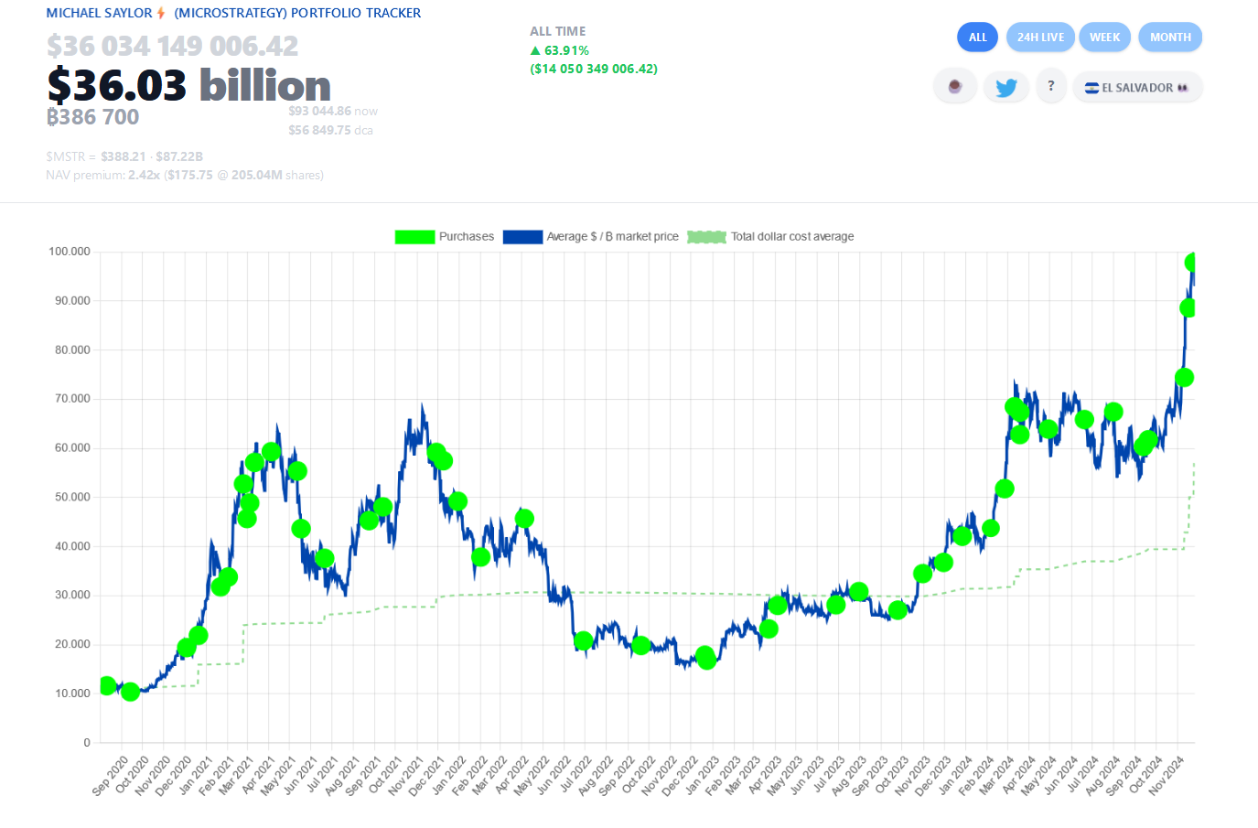Viewport: 1258px width, 828px height.
Task: Click the blue market price legend swatch
Action: coord(522,237)
